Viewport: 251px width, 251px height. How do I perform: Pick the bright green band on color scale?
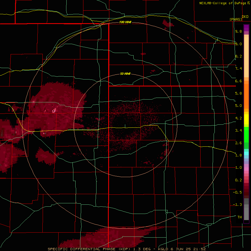246,134
